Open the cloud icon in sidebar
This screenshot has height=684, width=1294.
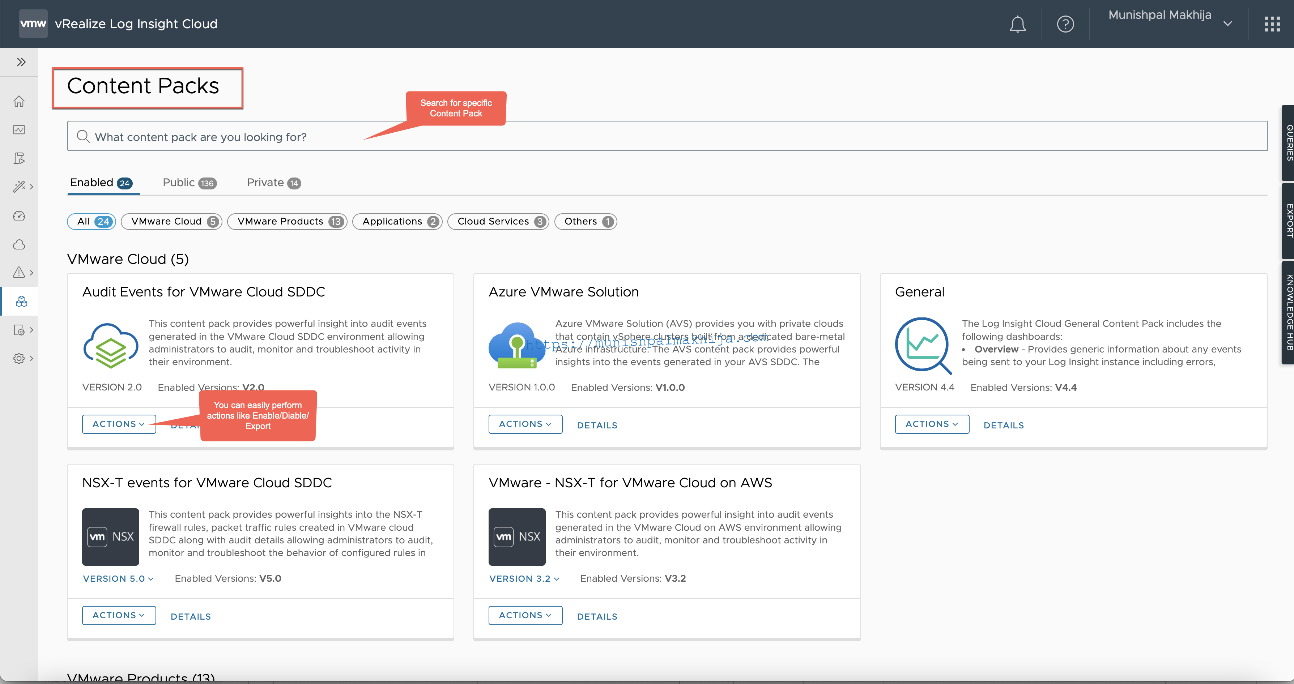19,245
